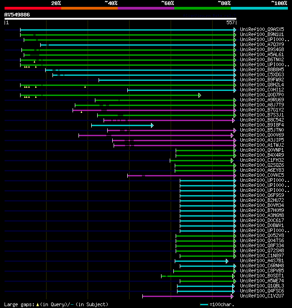Select the UniRef100_C5XDG3 label
Viewport: 292px width, 308px height.
262,74
